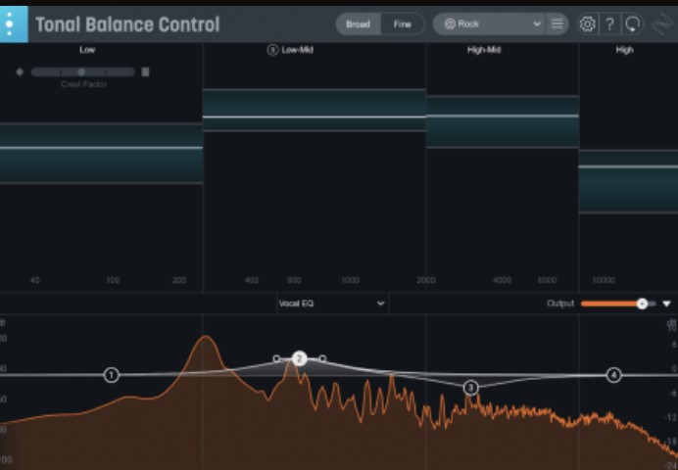Expand the arrow next to Output slider
678x470 pixels.
pos(666,304)
